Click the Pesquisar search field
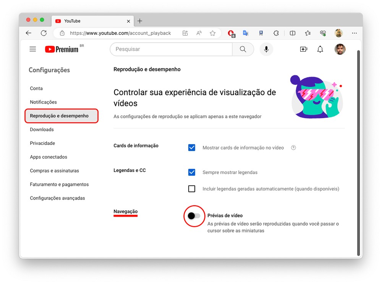 tap(171, 49)
